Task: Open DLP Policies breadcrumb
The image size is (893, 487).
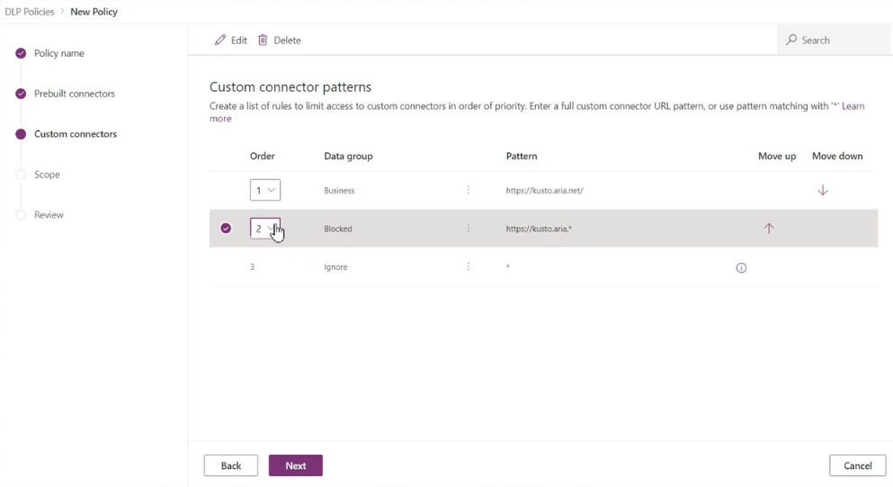Action: click(x=30, y=12)
